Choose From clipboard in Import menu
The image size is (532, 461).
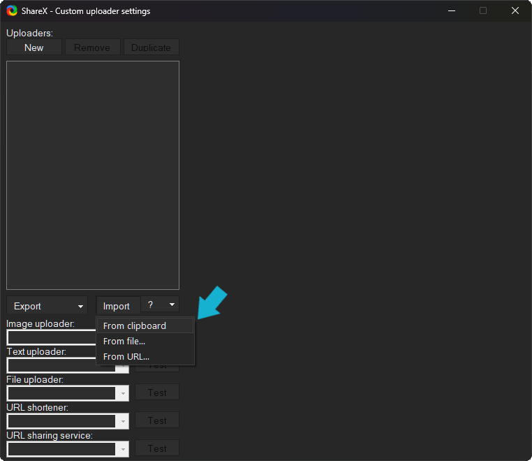point(145,325)
